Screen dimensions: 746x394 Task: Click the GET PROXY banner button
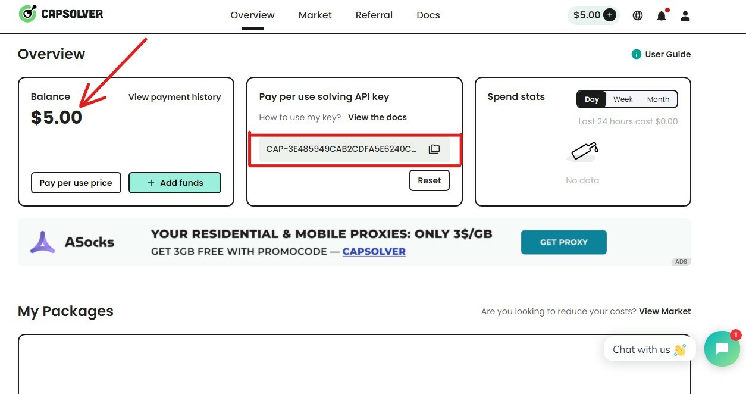(563, 242)
